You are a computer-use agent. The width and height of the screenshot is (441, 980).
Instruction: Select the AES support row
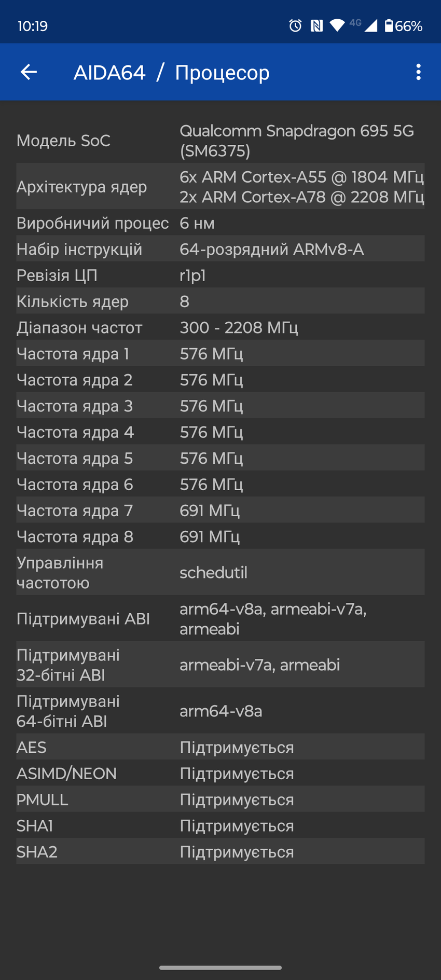(220, 747)
